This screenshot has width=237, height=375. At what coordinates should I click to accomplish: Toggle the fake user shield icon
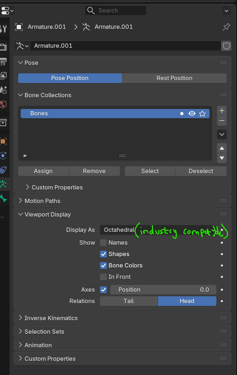226,46
